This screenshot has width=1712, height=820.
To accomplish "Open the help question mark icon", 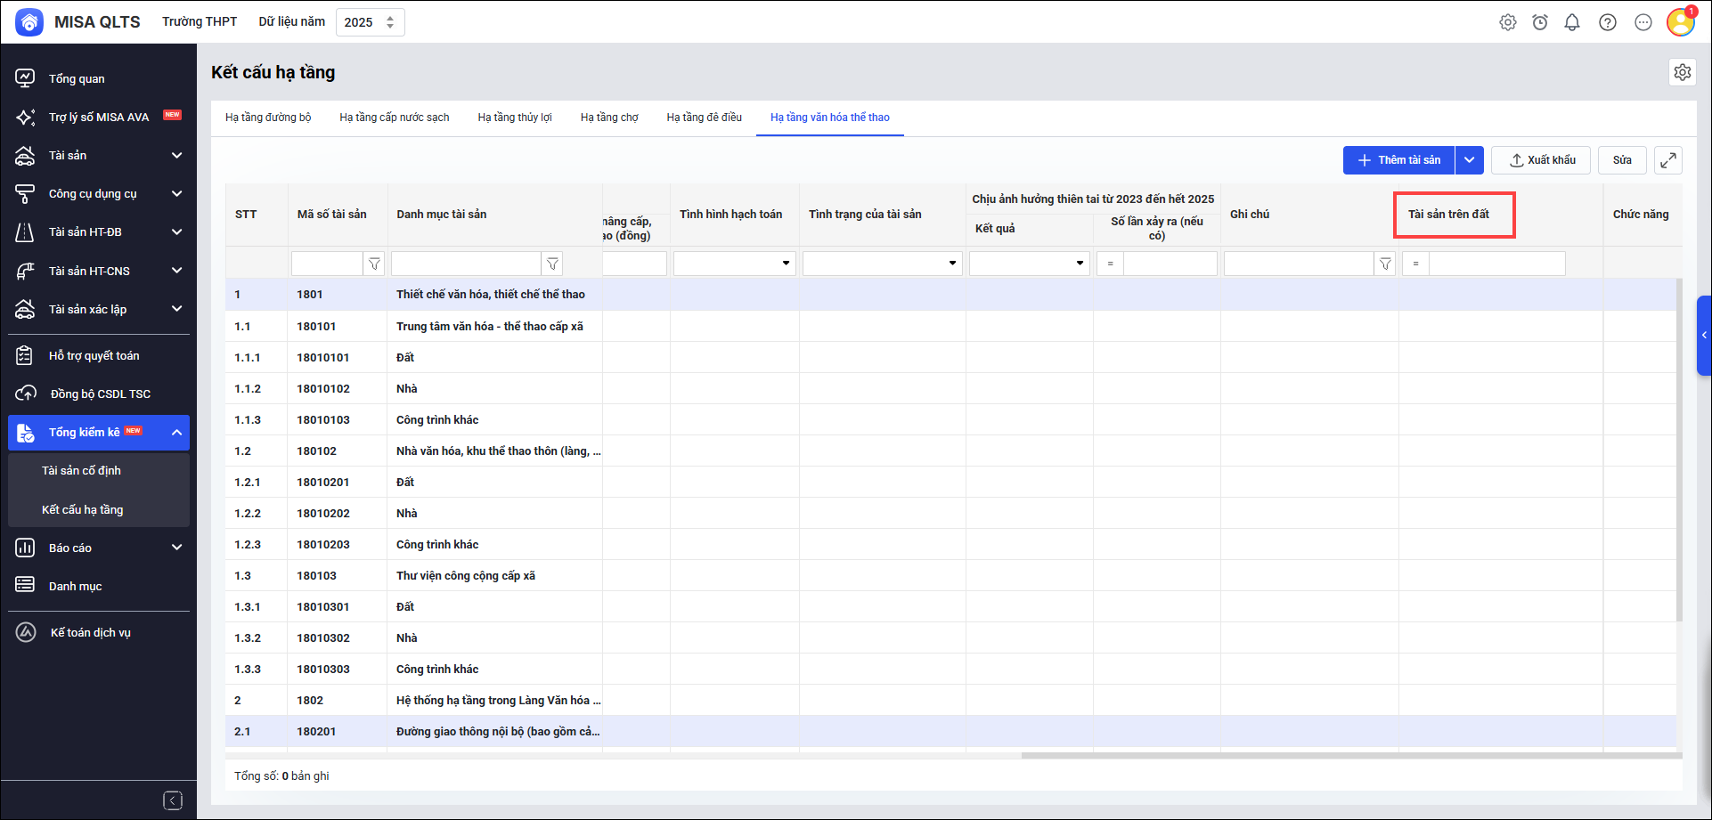I will pyautogui.click(x=1608, y=22).
